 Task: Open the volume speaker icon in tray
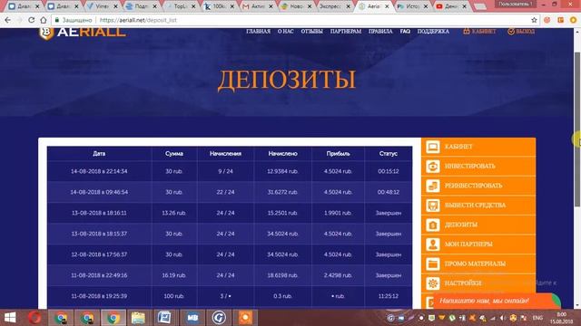pos(503,318)
